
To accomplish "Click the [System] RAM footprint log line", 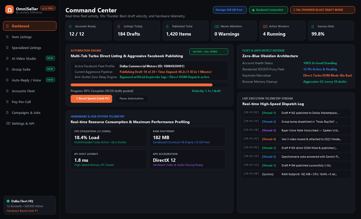I will tap(296, 174).
